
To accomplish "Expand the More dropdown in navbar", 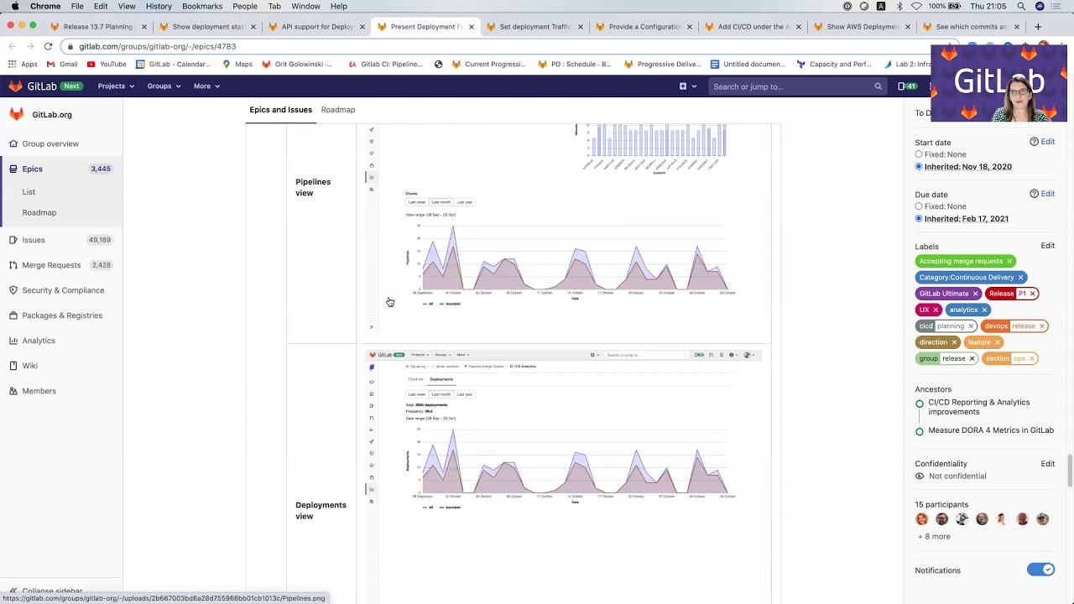I will tap(207, 86).
